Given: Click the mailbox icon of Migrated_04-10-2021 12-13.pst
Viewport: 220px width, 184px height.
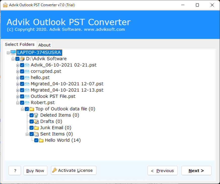Looking at the screenshot, I should (x=27, y=90).
